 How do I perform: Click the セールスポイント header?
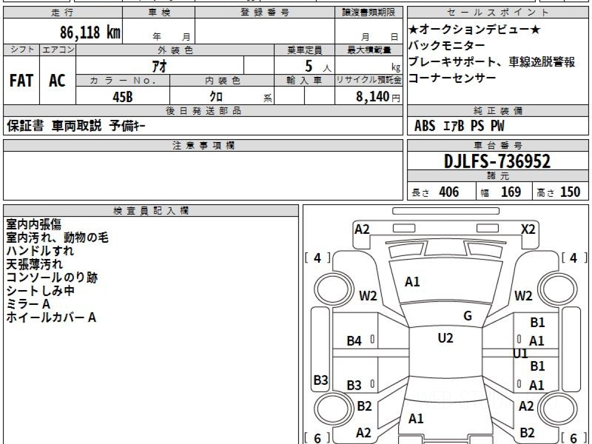[x=498, y=13]
